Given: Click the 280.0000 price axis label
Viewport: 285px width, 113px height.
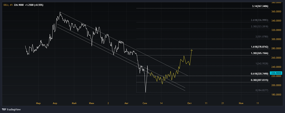Looking at the screenshot, I should click(276, 48).
